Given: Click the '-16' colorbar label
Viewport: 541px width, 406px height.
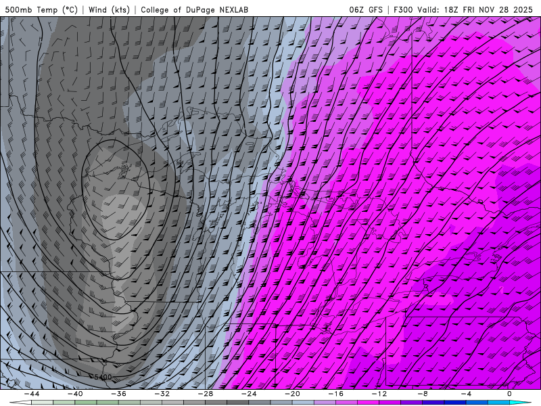Looking at the screenshot, I should tap(336, 394).
